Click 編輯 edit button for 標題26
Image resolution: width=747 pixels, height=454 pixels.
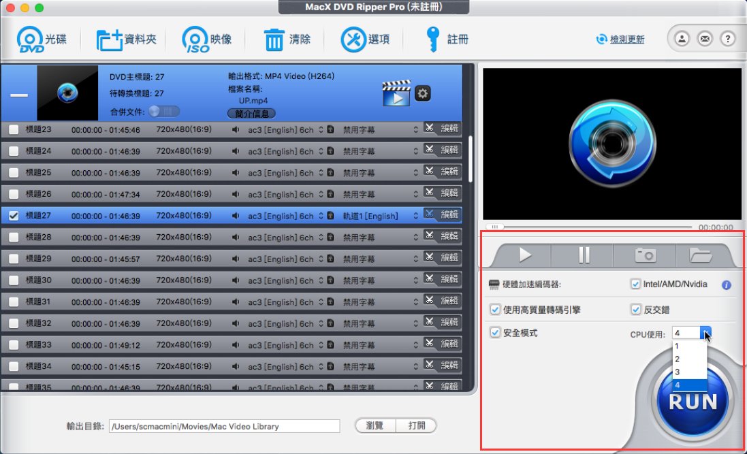coord(449,193)
